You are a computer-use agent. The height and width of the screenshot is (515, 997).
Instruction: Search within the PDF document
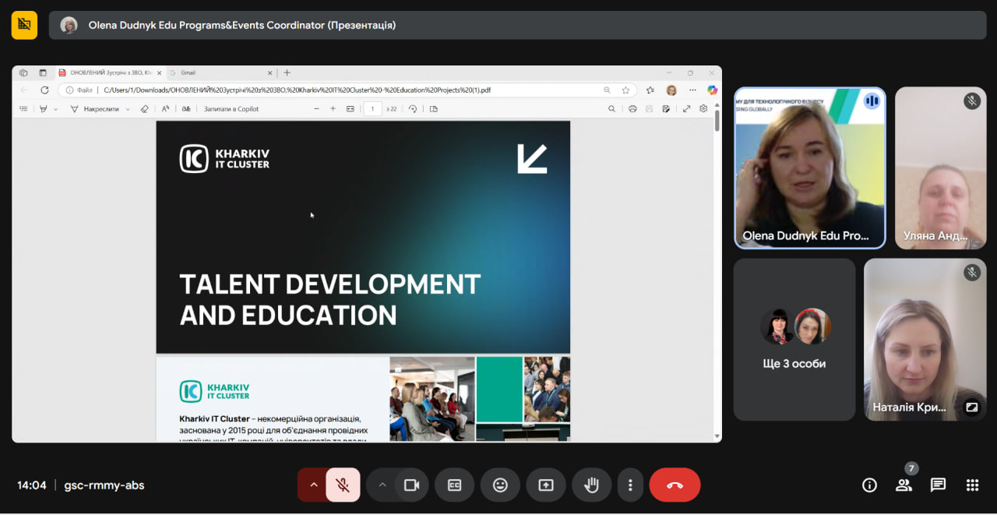[611, 109]
